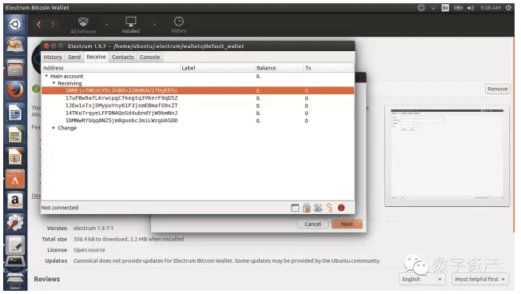Screen dimensions: 521x294
Task: Click Remove in Software Center
Action: (497, 89)
